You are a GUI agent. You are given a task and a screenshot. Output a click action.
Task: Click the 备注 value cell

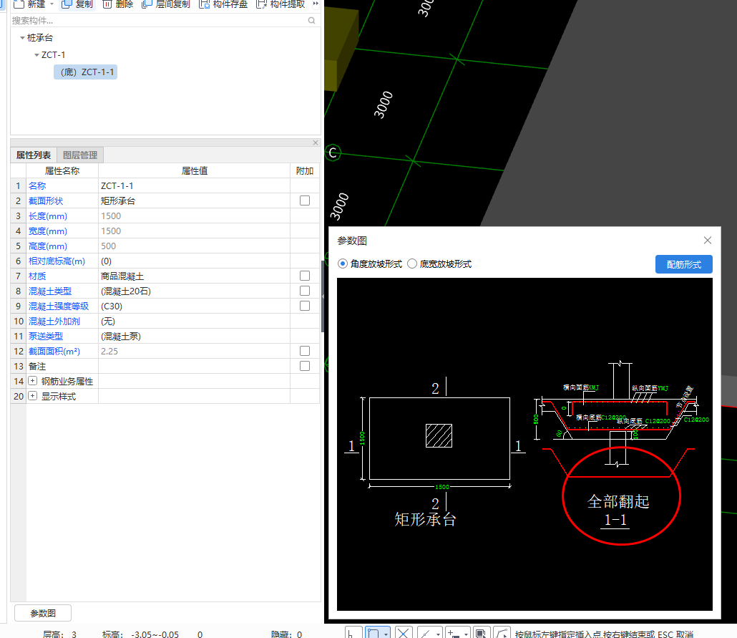tap(194, 367)
